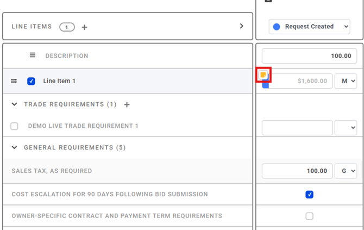This screenshot has width=364, height=230.
Task: Click the Line Item 1 label
Action: pos(59,81)
